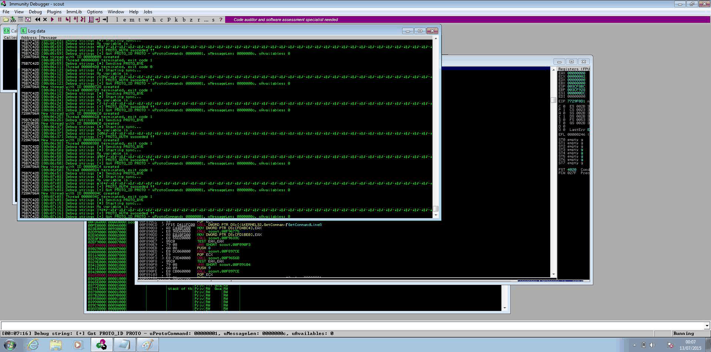Click the Execute till return icon
The image size is (711, 352).
[x=97, y=20]
